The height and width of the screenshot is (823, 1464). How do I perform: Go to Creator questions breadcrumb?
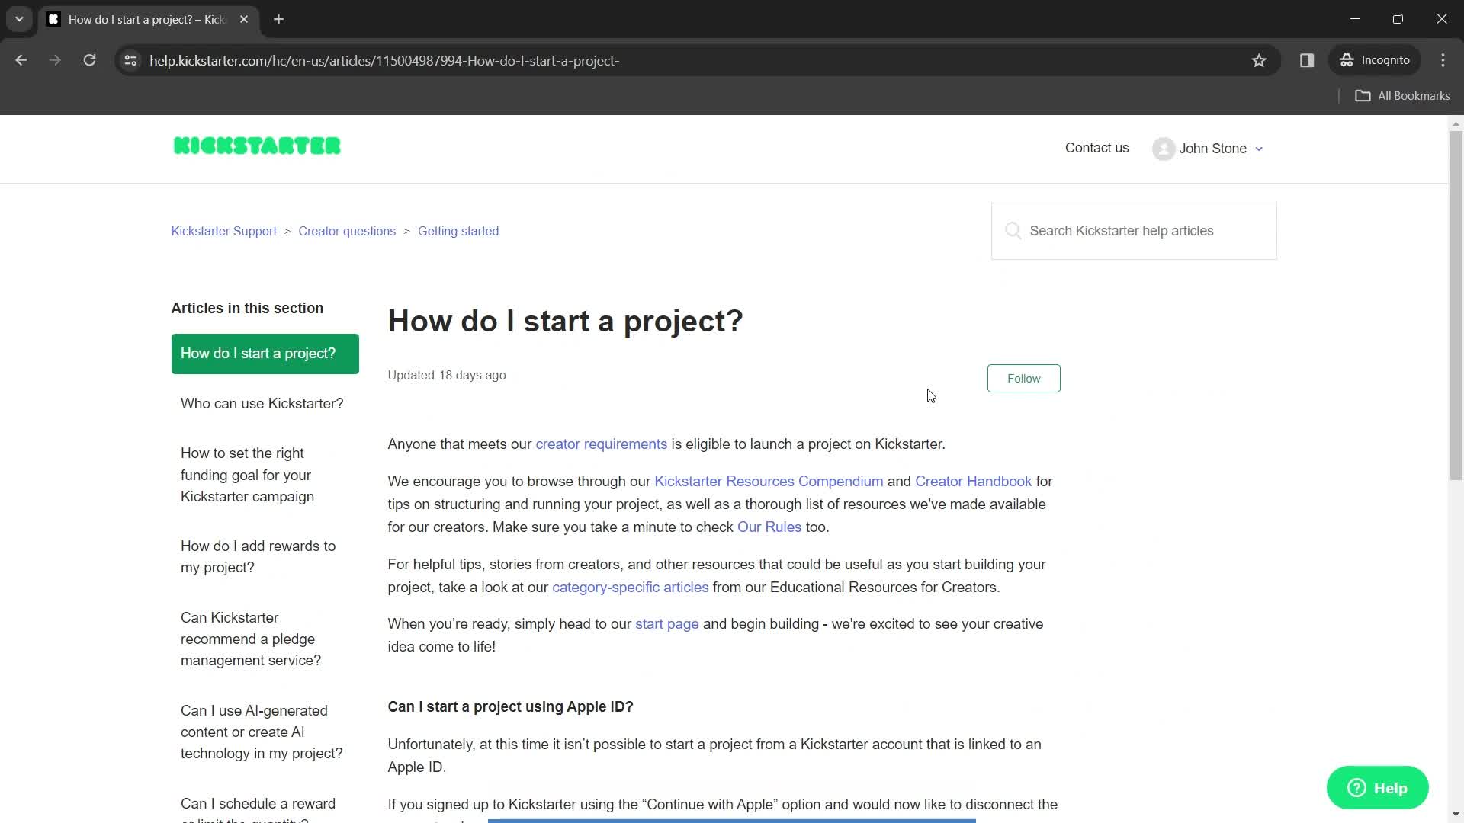[347, 231]
